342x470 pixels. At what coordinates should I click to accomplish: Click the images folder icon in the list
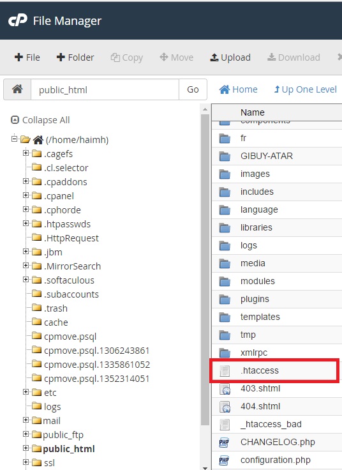click(225, 174)
